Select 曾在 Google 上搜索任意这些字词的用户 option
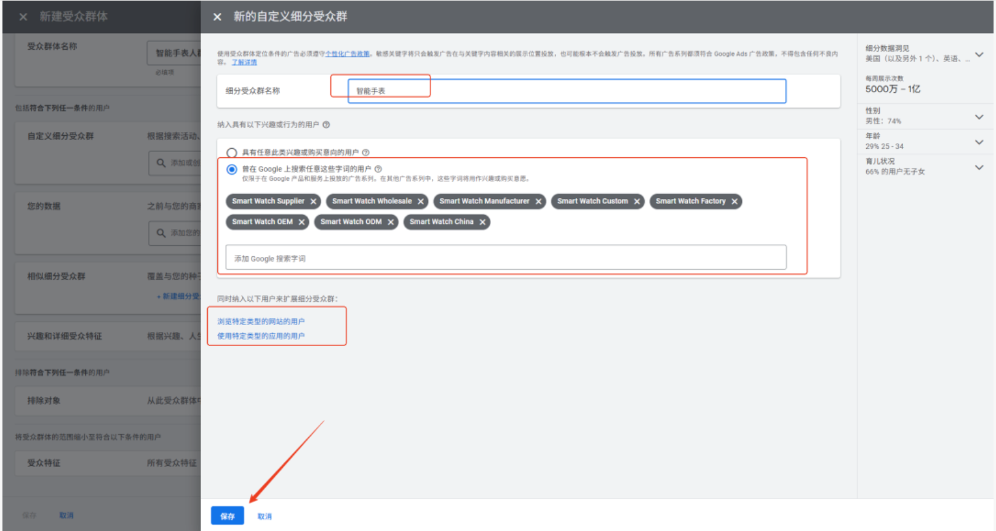Screen dimensions: 996x531 (x=232, y=170)
